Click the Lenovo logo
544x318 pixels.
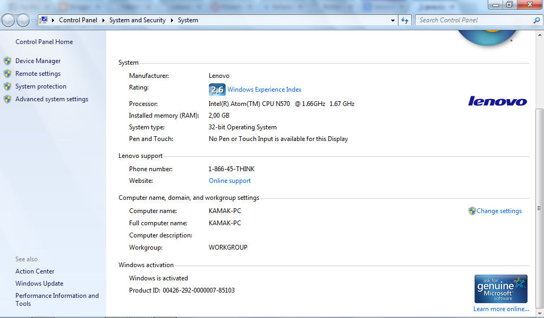coord(497,101)
